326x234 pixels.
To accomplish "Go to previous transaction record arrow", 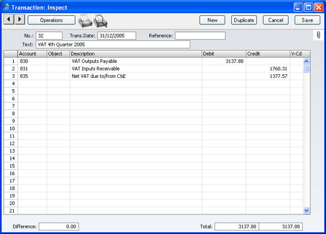I will coord(9,19).
